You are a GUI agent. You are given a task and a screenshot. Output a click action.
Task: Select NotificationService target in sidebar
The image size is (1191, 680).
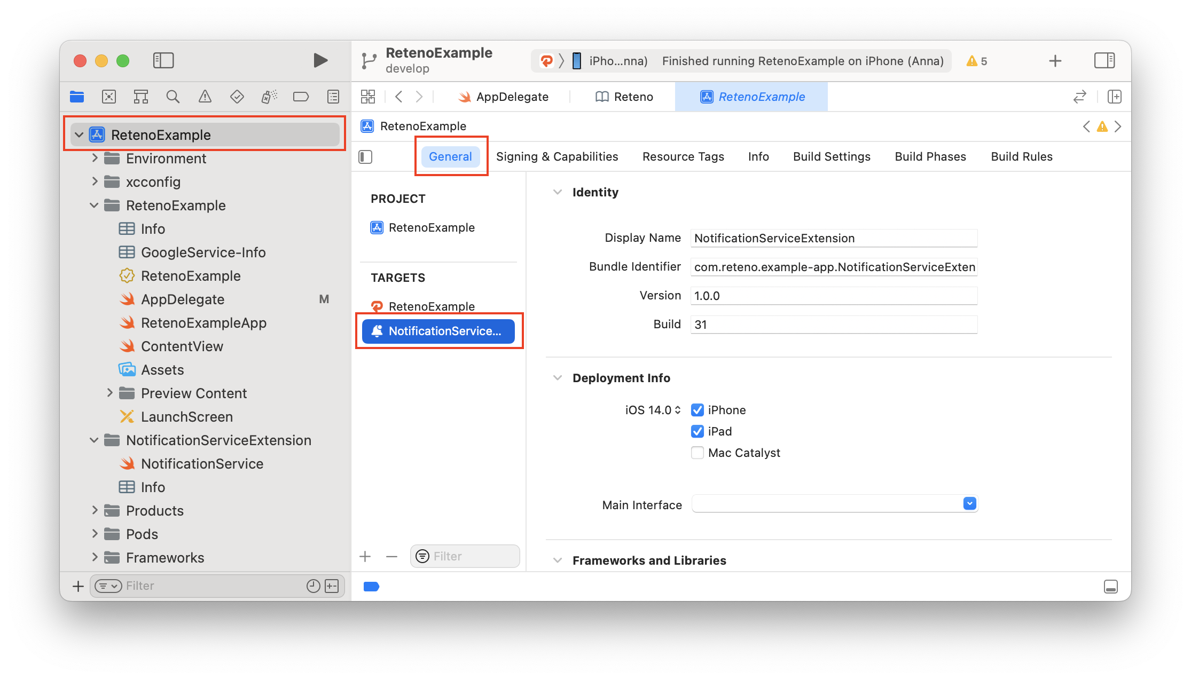pyautogui.click(x=442, y=330)
